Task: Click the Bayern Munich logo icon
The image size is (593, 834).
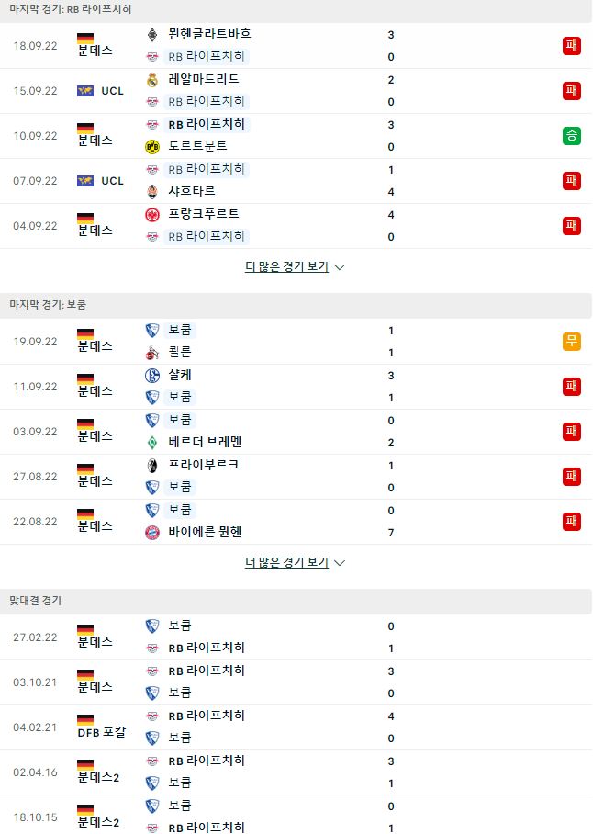Action: 152,533
